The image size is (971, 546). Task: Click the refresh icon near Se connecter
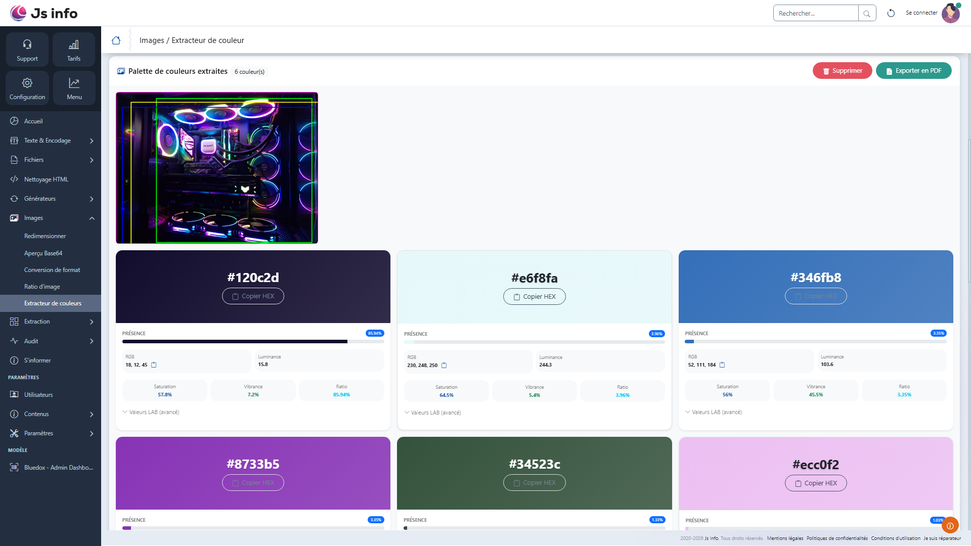(x=891, y=13)
